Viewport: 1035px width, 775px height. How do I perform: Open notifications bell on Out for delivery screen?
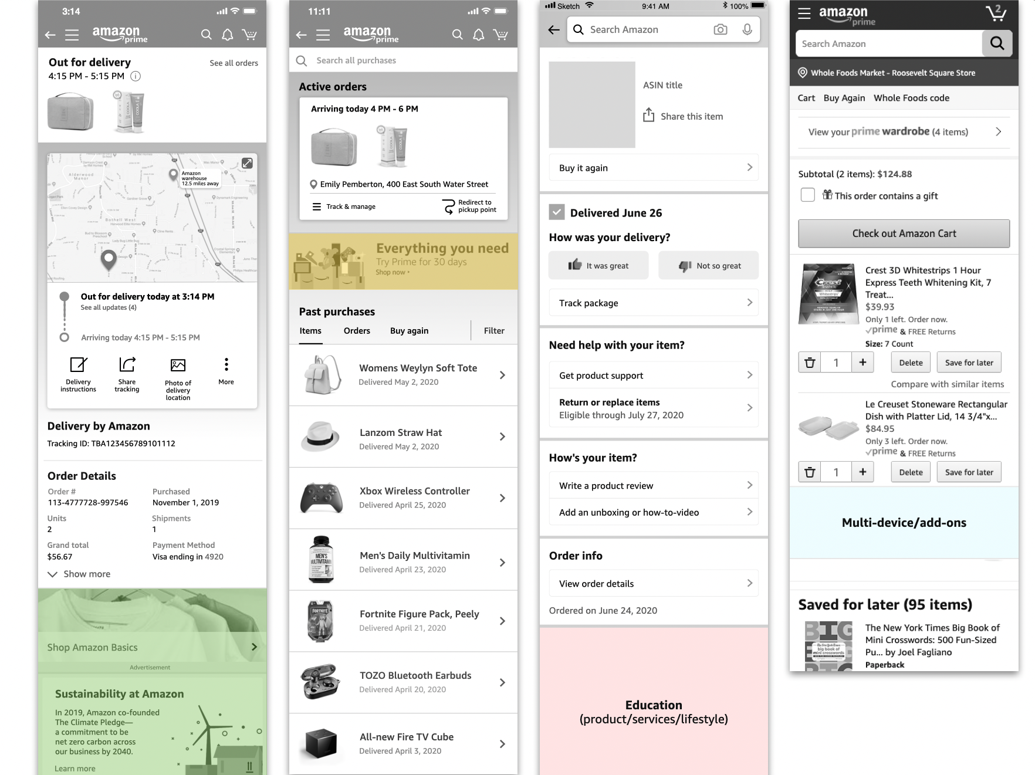[228, 35]
